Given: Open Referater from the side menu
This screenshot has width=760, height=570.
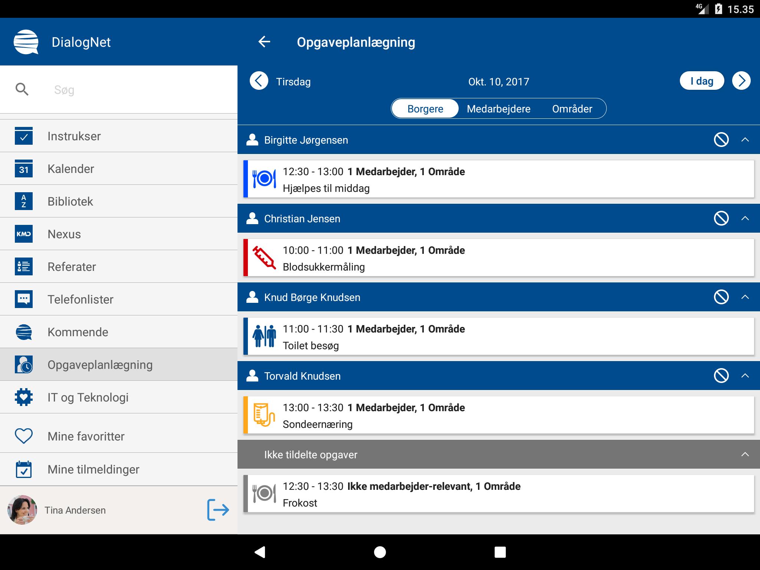Looking at the screenshot, I should tap(119, 266).
